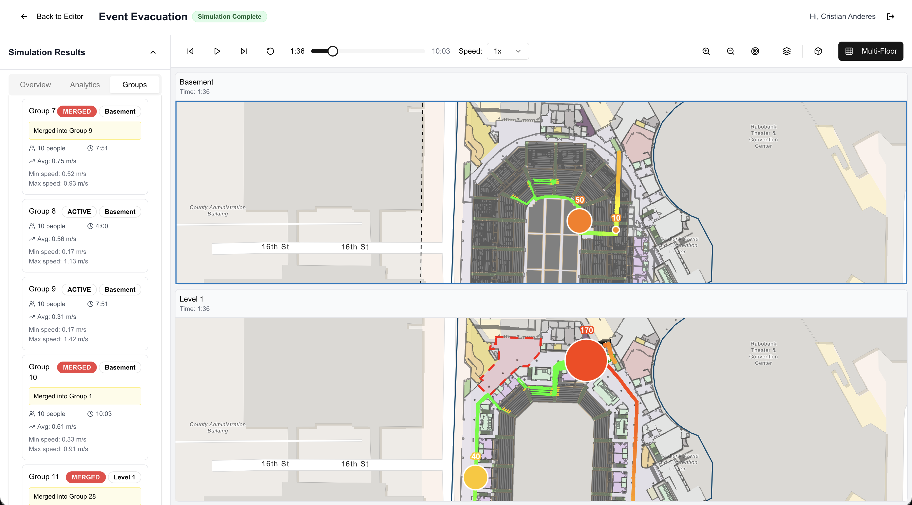Image resolution: width=912 pixels, height=505 pixels.
Task: Open the Speed 1x dropdown
Action: point(508,51)
